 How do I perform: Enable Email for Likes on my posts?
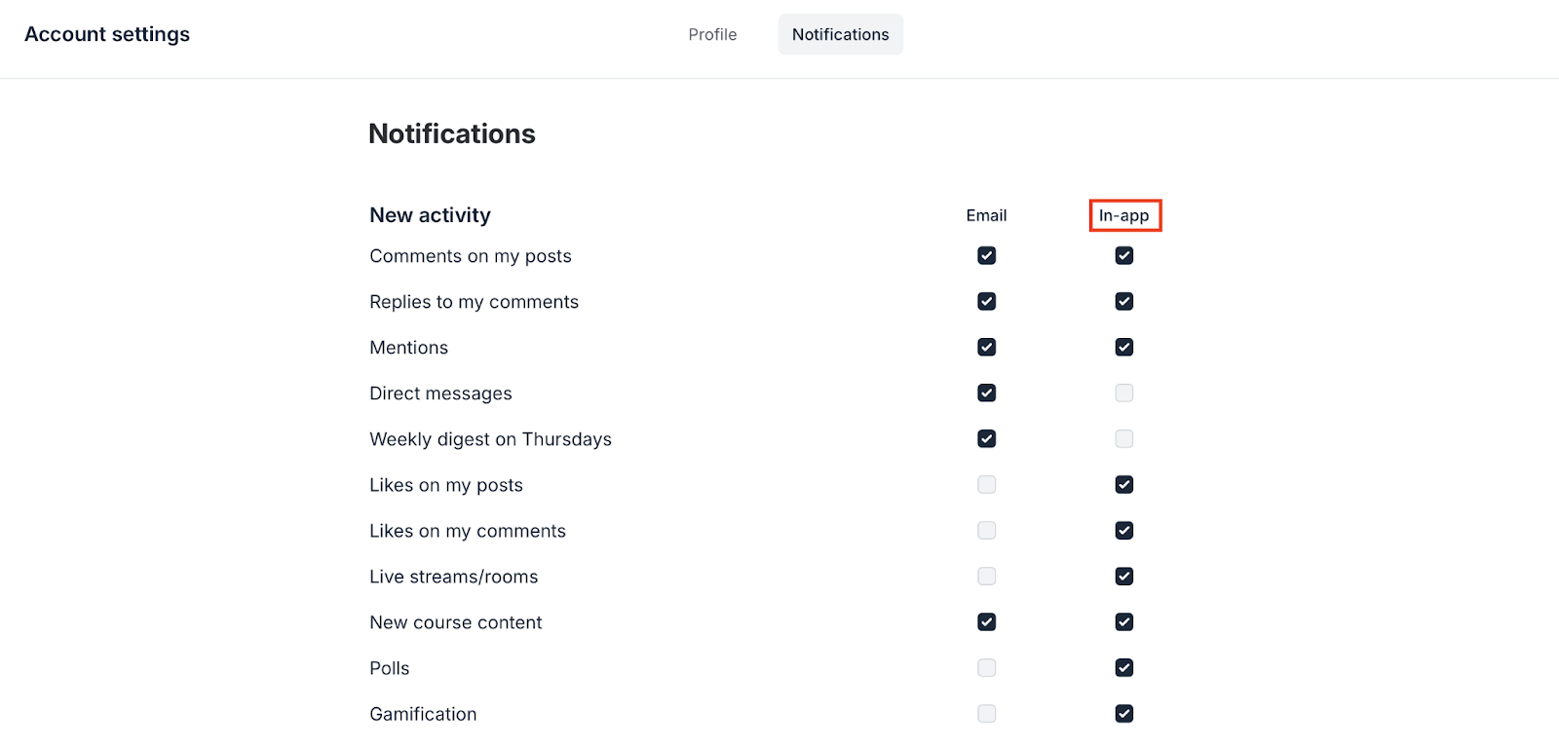[986, 484]
